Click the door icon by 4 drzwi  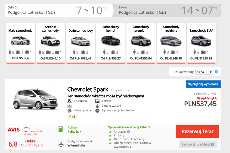[97, 101]
